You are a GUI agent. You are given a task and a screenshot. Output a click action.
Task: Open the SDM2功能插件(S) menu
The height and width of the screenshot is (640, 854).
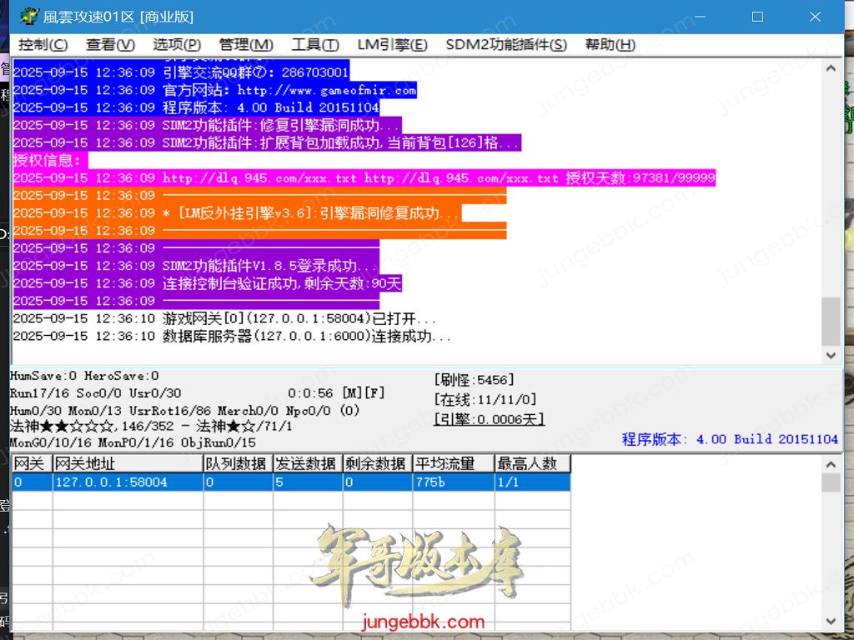point(506,45)
